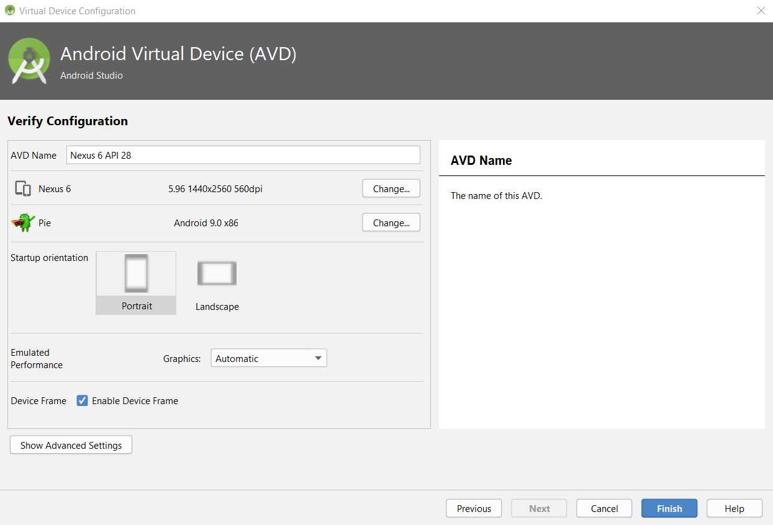The image size is (773, 525).
Task: Click Change next to Nexus 6 device
Action: coord(391,188)
